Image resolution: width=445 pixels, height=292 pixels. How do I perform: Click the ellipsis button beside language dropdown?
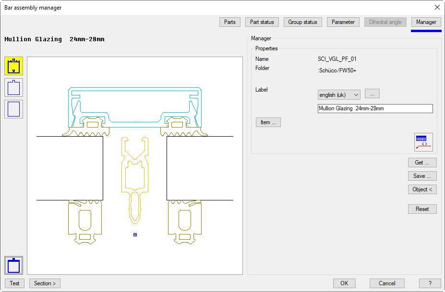tap(372, 94)
